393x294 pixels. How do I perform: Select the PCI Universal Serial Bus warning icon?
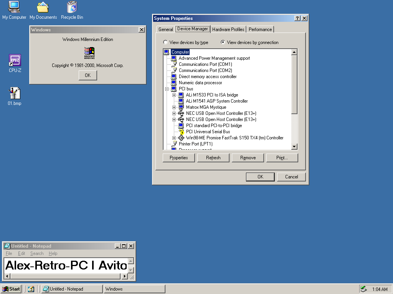pos(181,132)
